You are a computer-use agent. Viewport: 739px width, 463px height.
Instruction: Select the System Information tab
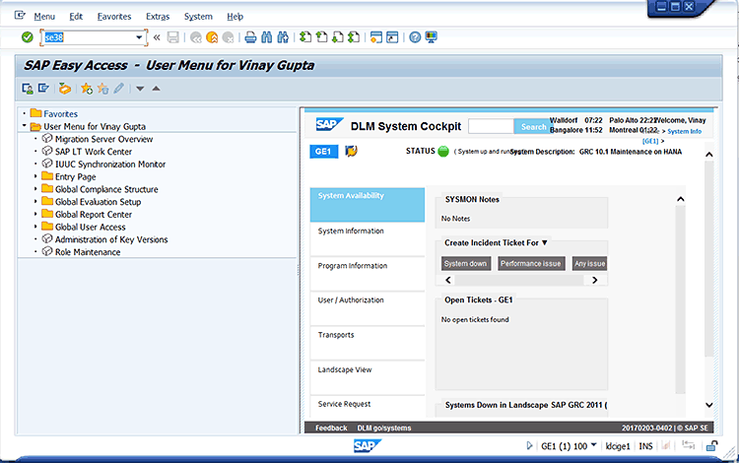[x=368, y=239]
